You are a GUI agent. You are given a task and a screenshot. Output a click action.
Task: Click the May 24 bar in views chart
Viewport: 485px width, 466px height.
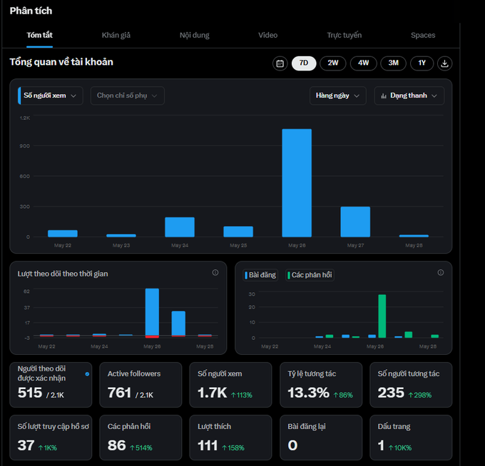(x=180, y=227)
